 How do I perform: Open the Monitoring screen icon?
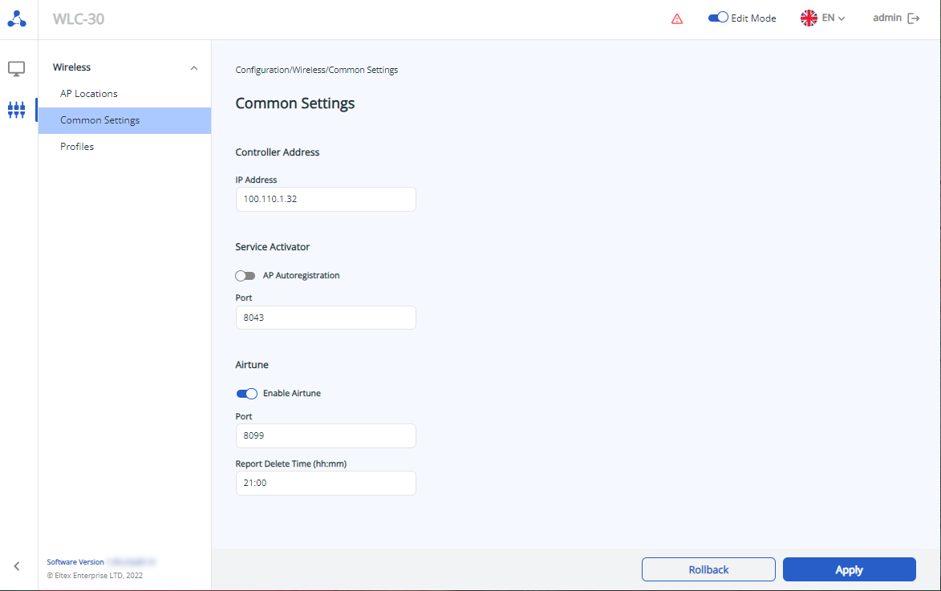point(17,69)
